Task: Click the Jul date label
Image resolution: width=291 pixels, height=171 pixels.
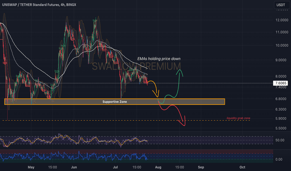Action: tap(116, 167)
